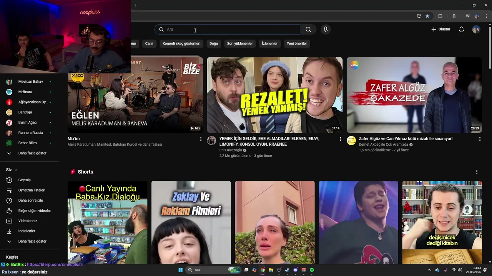Toggle the bookmark star for this page
The image size is (492, 276).
(x=427, y=16)
